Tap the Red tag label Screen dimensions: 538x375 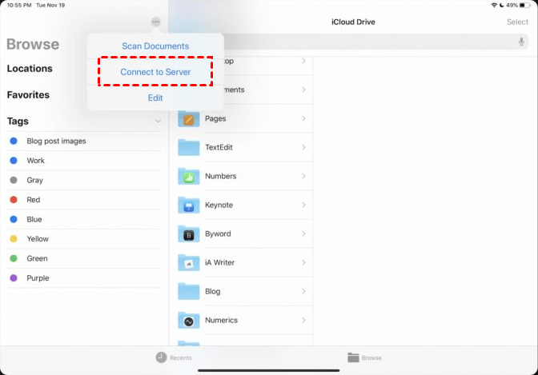[34, 200]
